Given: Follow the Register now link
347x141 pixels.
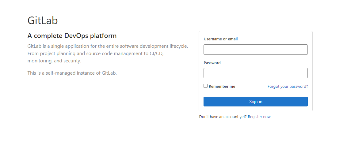Looking at the screenshot, I should [x=259, y=117].
